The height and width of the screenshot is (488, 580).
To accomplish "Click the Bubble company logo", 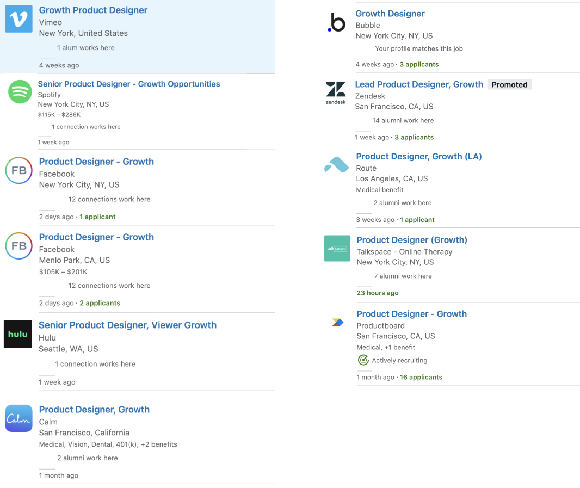I will pos(337,22).
